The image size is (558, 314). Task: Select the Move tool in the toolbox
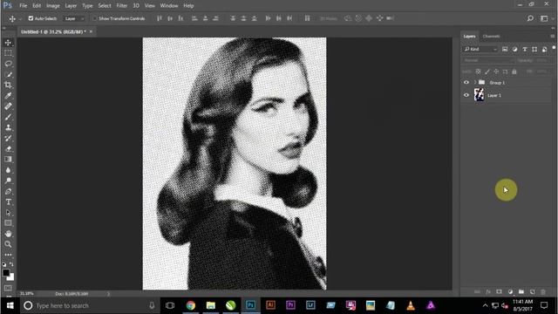pos(8,43)
